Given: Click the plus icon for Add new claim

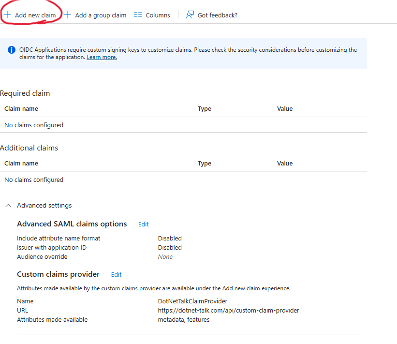Looking at the screenshot, I should 7,15.
